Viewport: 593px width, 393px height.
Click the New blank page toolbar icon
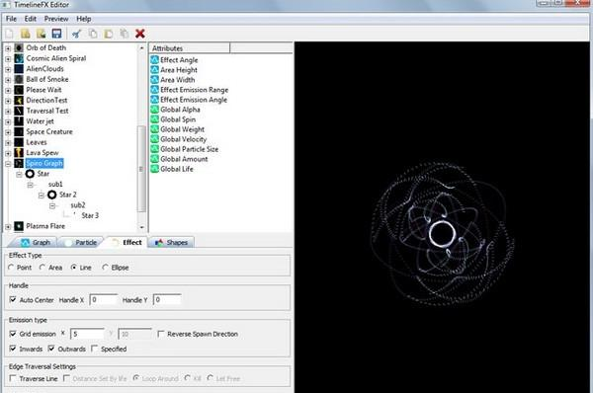[x=10, y=34]
